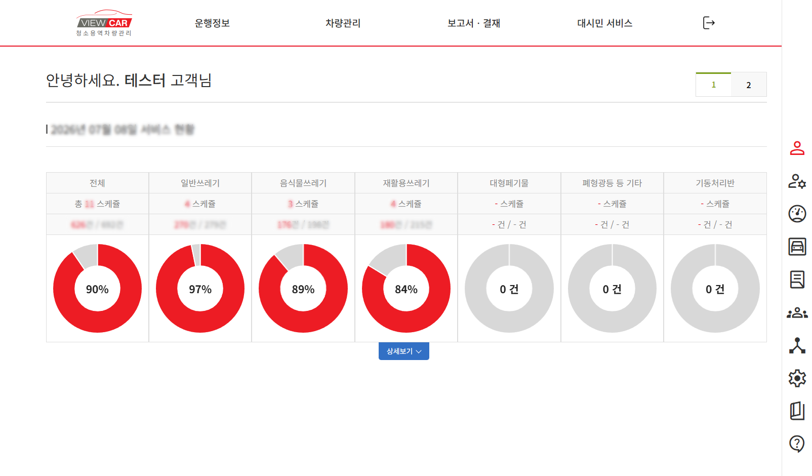Image resolution: width=812 pixels, height=476 pixels.
Task: Click the 90% donut chart
Action: pos(97,289)
